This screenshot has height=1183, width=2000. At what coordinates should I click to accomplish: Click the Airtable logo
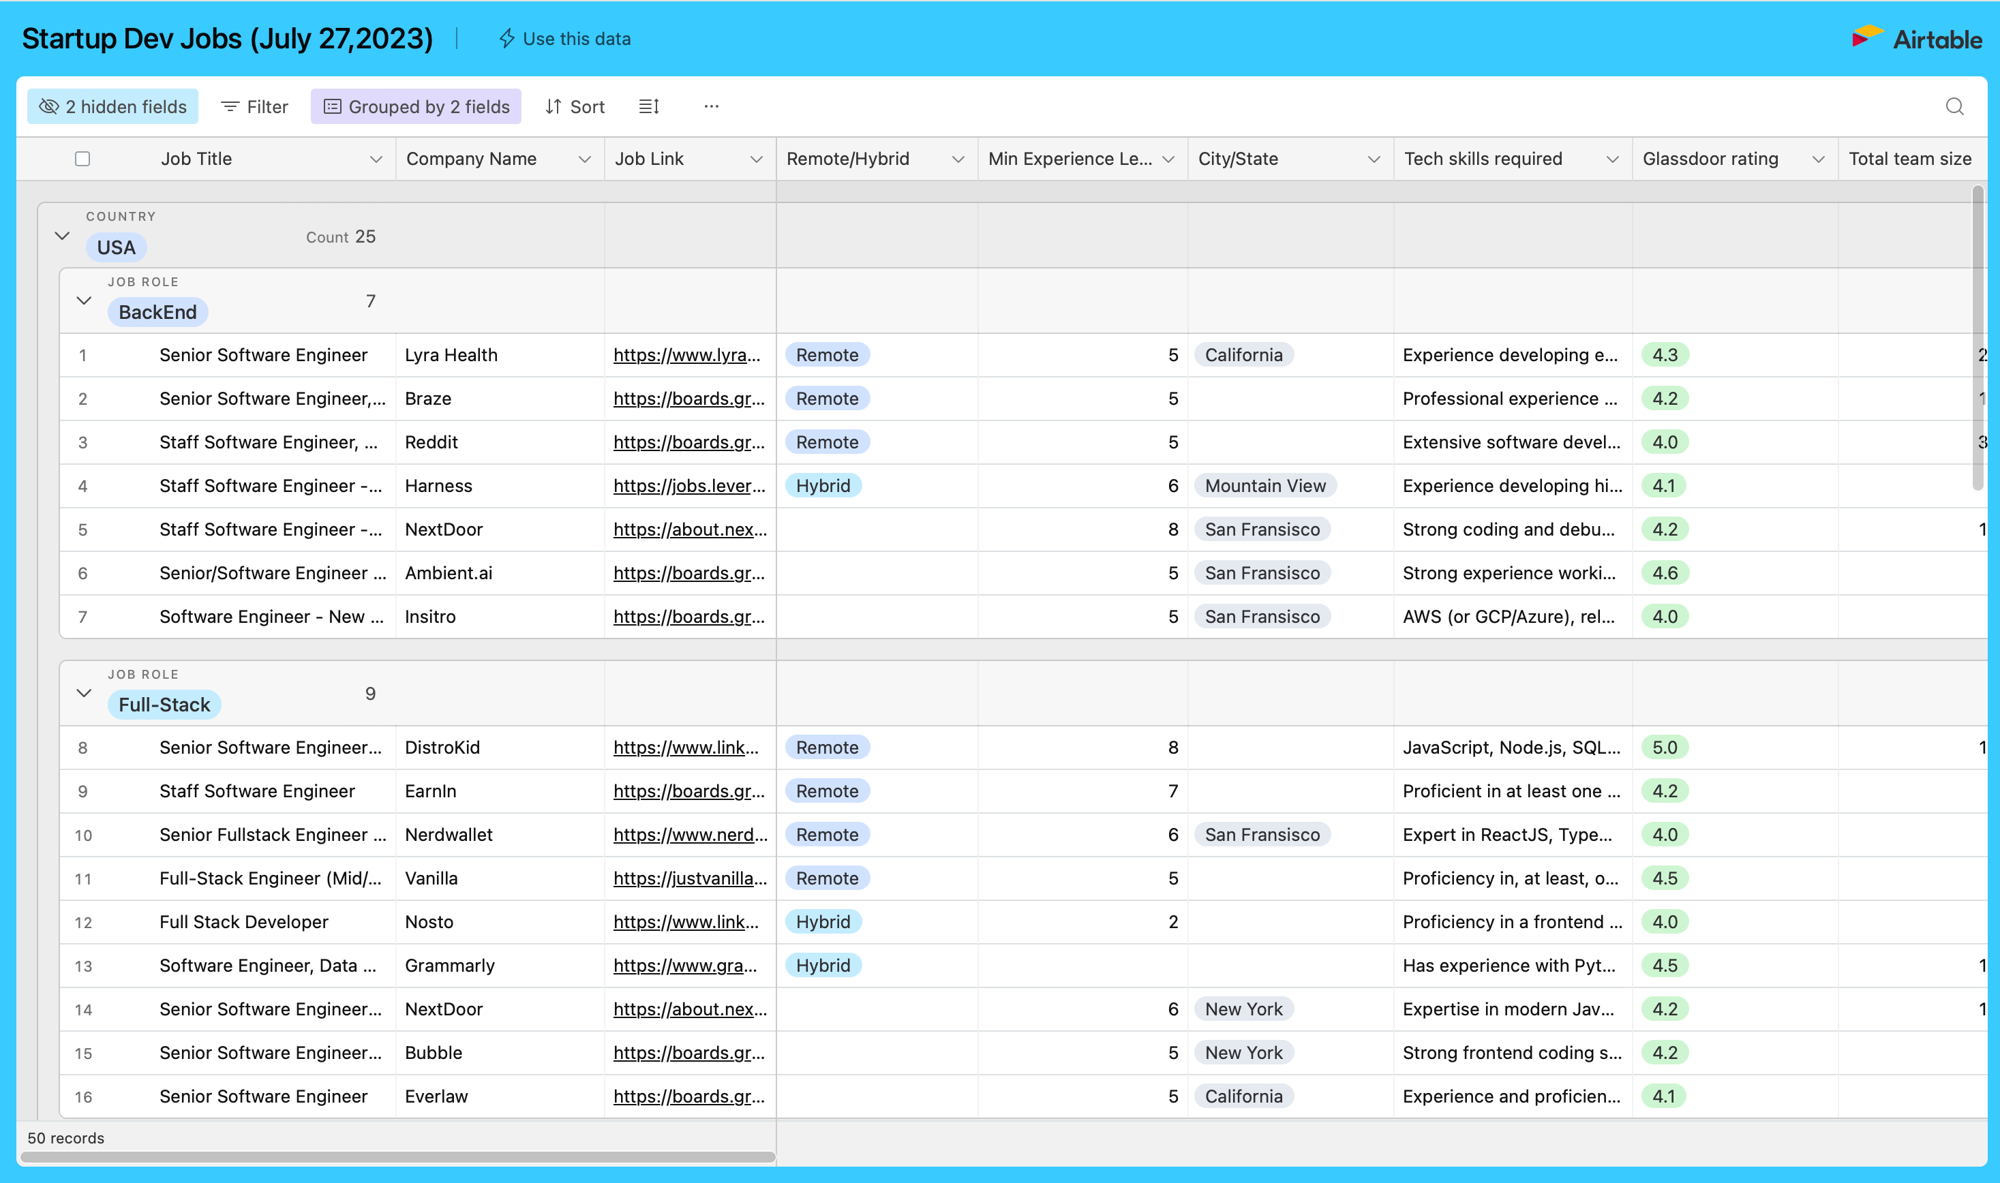[1915, 38]
